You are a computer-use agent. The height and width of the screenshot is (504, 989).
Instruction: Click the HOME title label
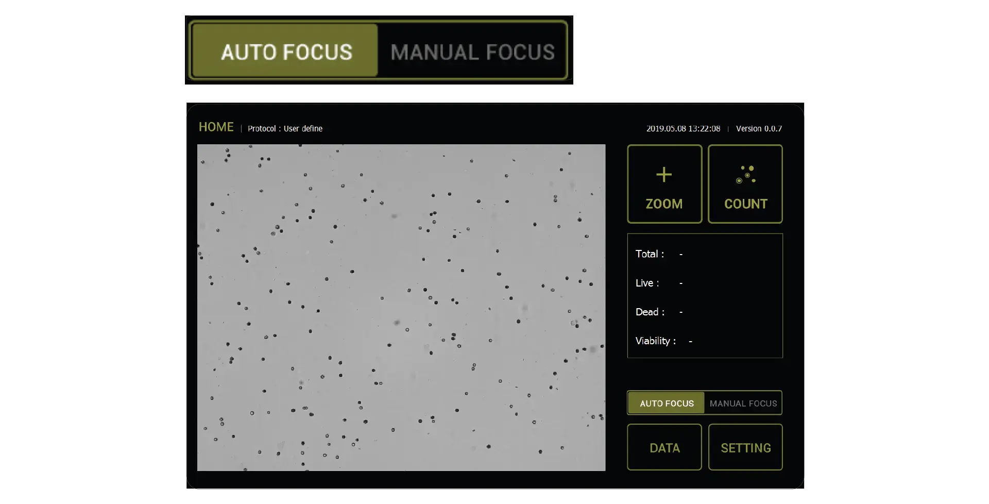click(216, 127)
